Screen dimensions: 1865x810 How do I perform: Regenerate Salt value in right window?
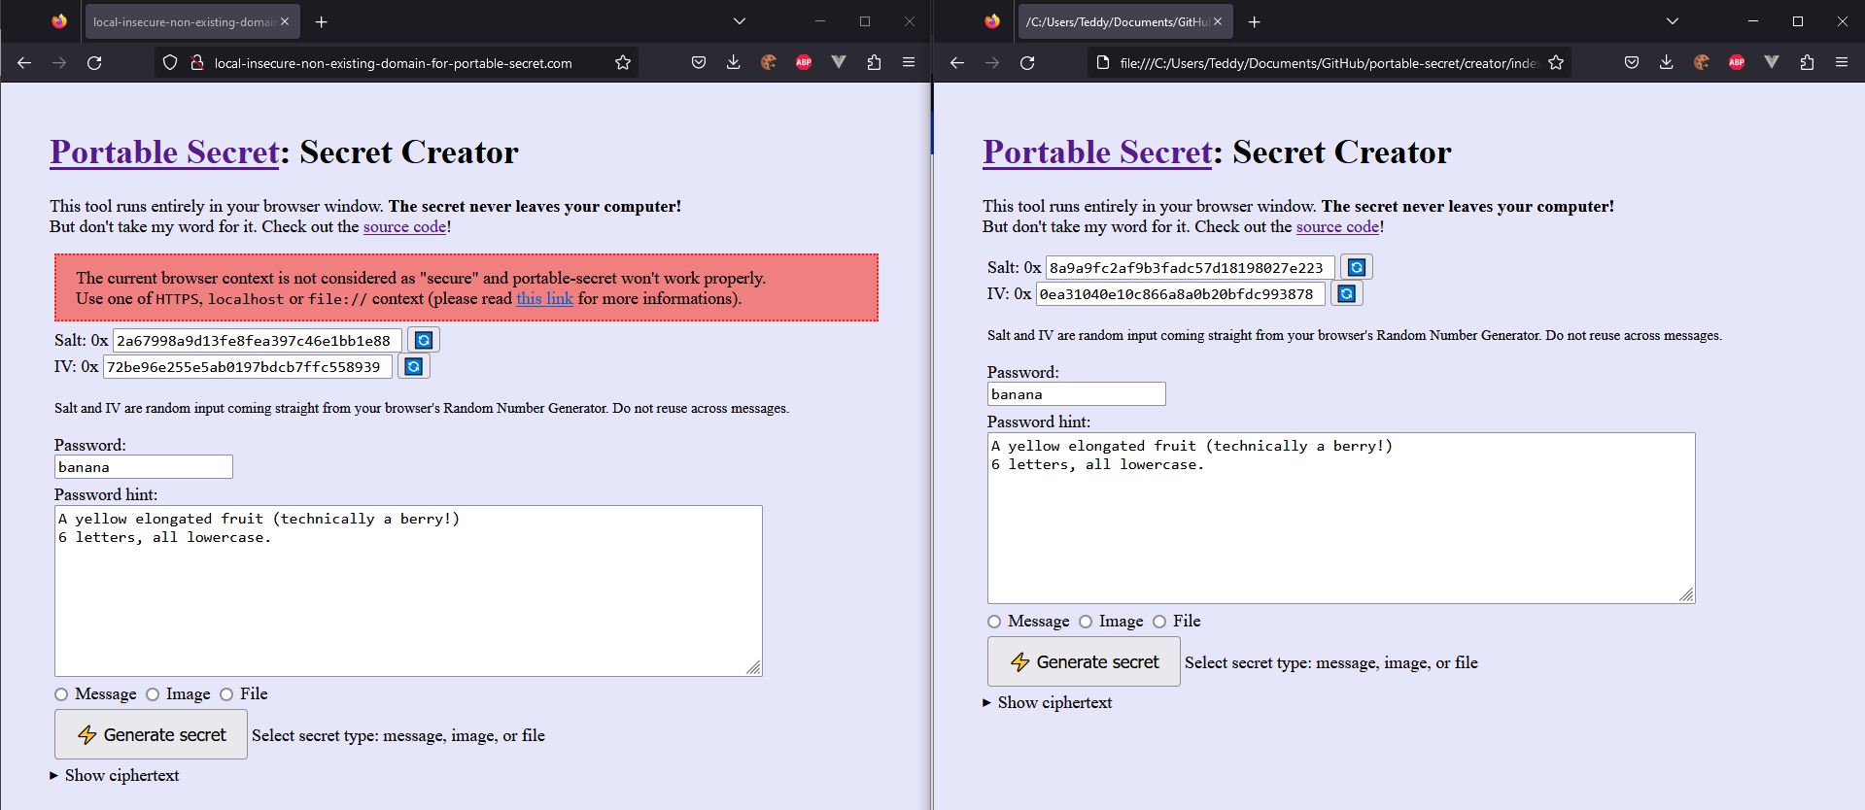click(x=1357, y=267)
